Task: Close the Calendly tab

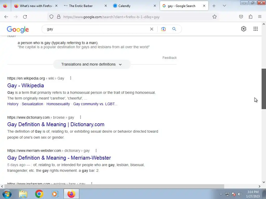Action: (155, 6)
